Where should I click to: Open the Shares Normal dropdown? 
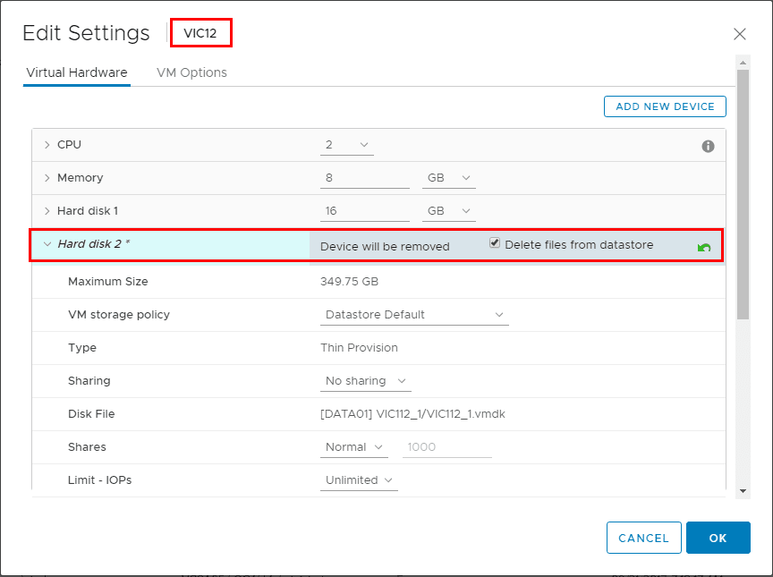(354, 447)
